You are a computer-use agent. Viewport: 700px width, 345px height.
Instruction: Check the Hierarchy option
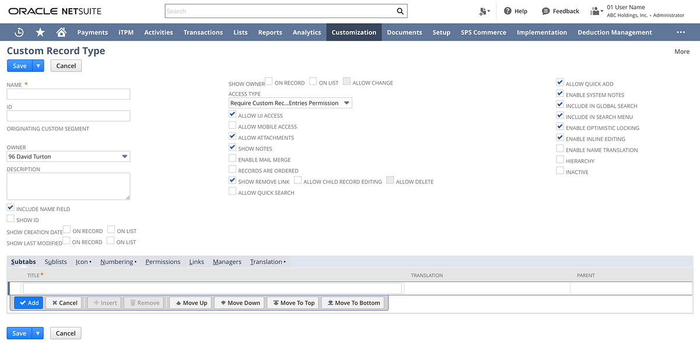click(x=559, y=160)
